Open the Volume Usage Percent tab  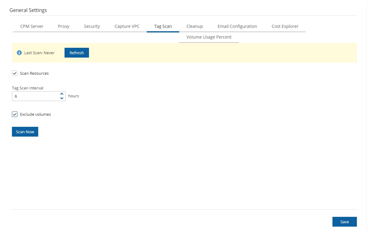[x=209, y=37]
